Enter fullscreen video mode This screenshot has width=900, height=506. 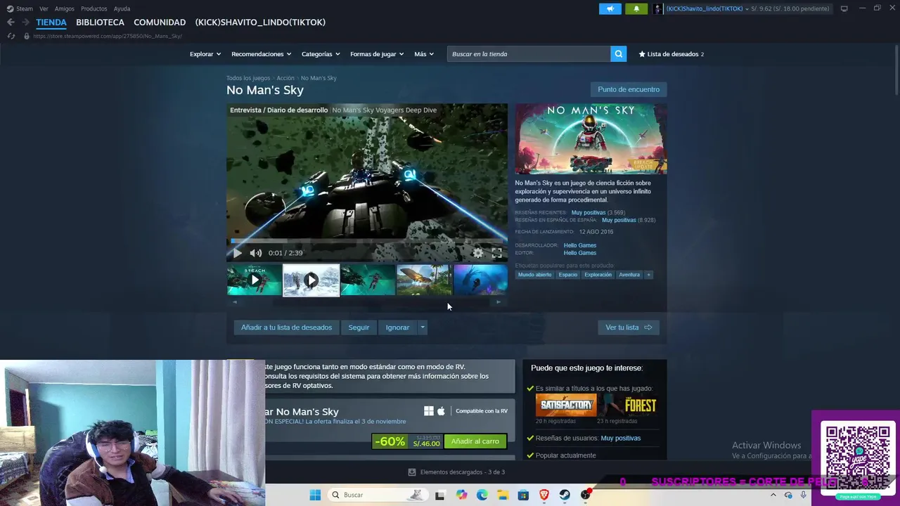pyautogui.click(x=496, y=253)
